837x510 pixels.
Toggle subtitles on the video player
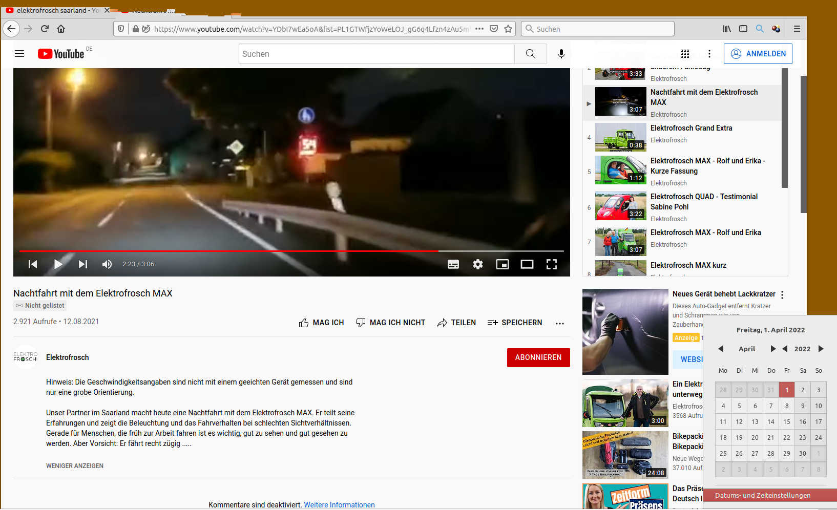tap(453, 264)
